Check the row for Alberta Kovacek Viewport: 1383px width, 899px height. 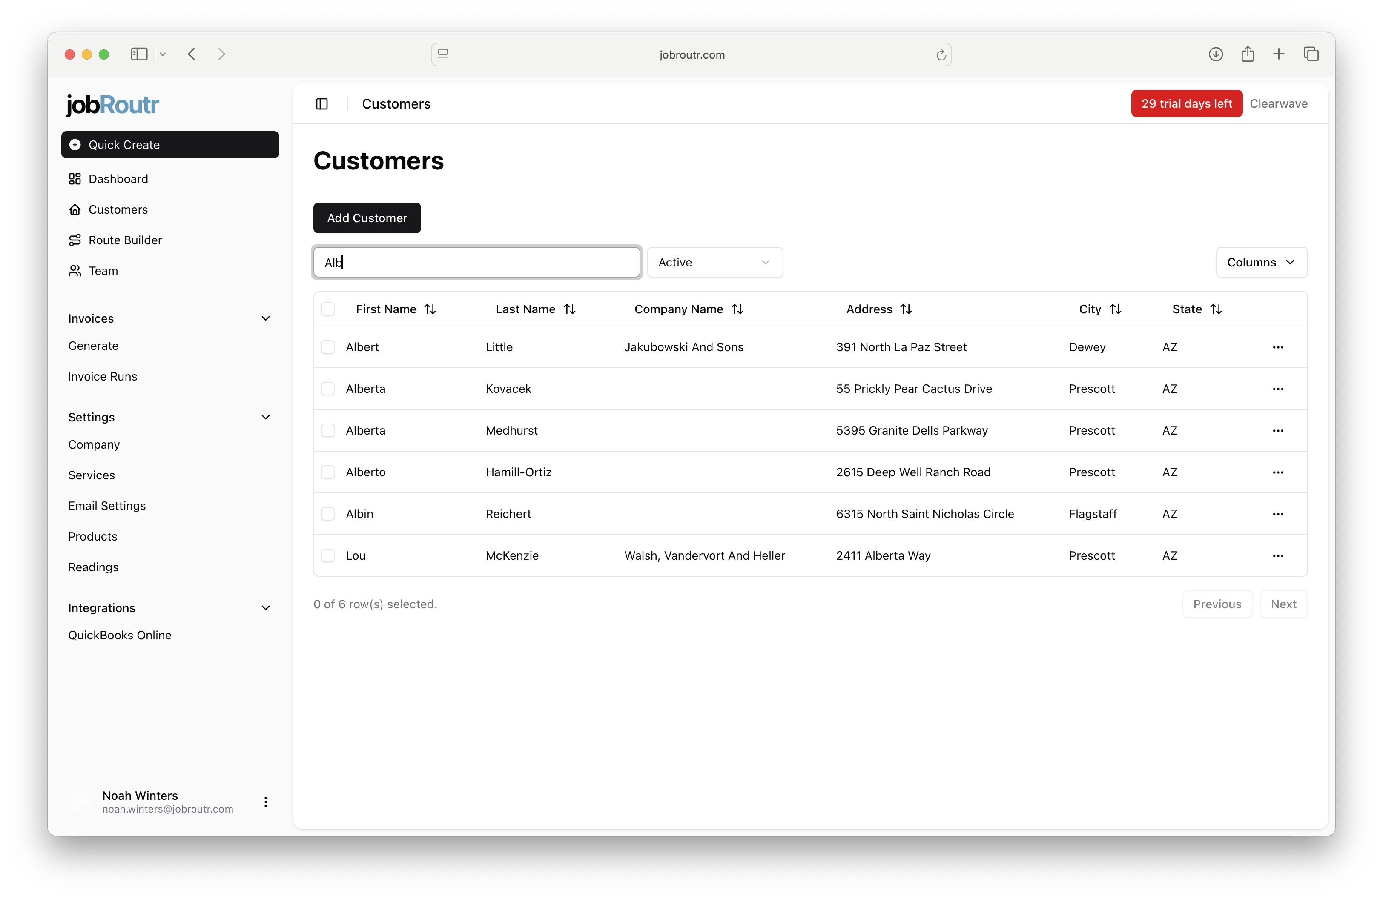[x=328, y=389]
